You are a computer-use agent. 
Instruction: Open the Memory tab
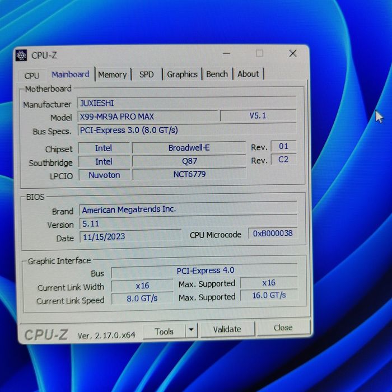pyautogui.click(x=113, y=74)
